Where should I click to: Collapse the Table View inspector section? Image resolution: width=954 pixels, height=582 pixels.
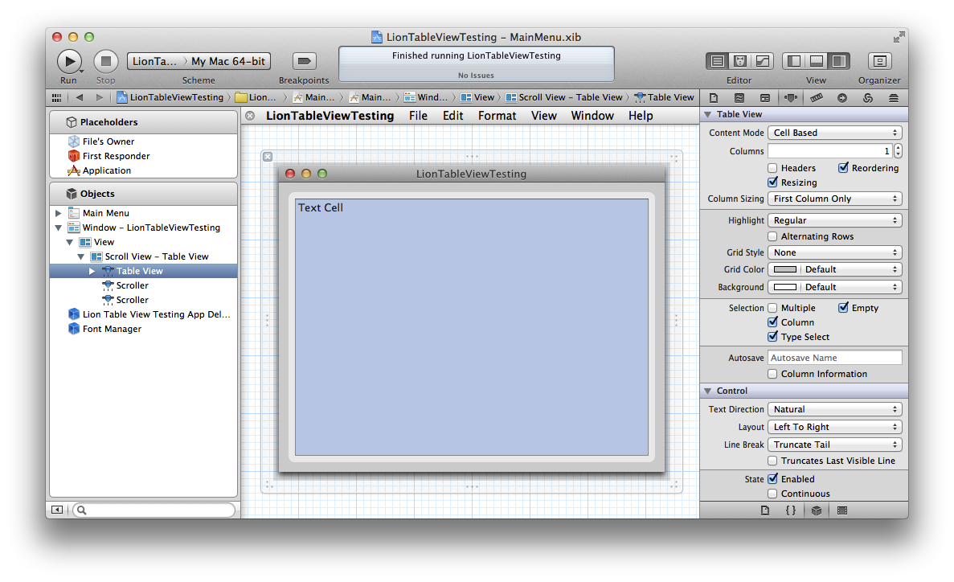pyautogui.click(x=707, y=114)
